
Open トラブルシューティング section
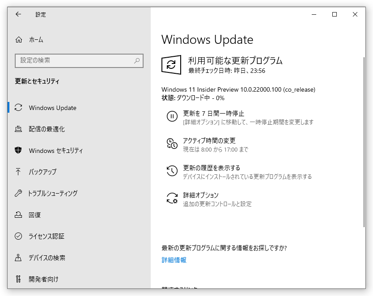click(53, 193)
